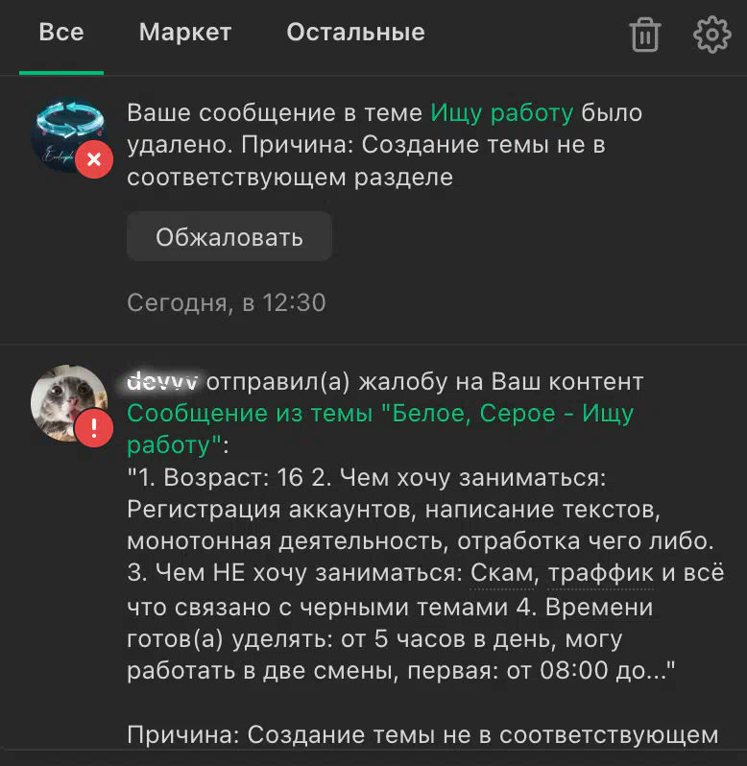Click the red X badge on first avatar
Image resolution: width=747 pixels, height=766 pixels.
click(94, 159)
